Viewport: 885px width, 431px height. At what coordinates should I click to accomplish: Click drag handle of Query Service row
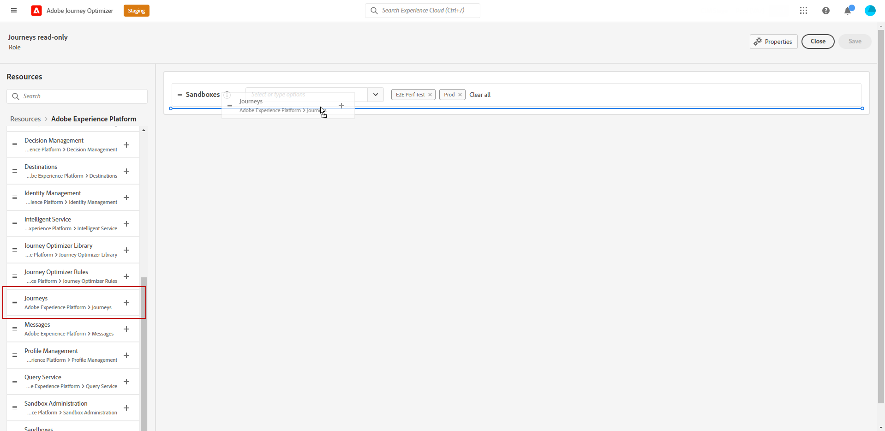click(x=15, y=382)
